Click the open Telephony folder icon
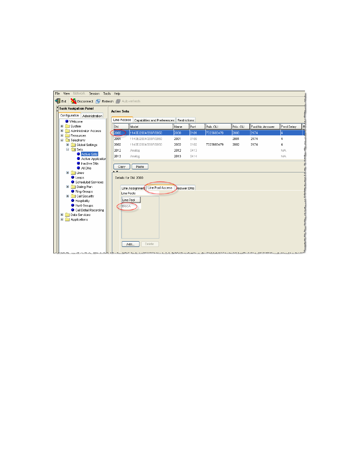The height and width of the screenshot is (467, 361). (67, 140)
